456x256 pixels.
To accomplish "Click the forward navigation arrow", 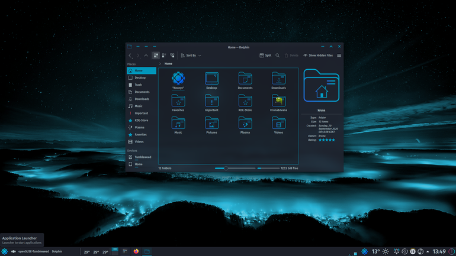I will coord(138,56).
